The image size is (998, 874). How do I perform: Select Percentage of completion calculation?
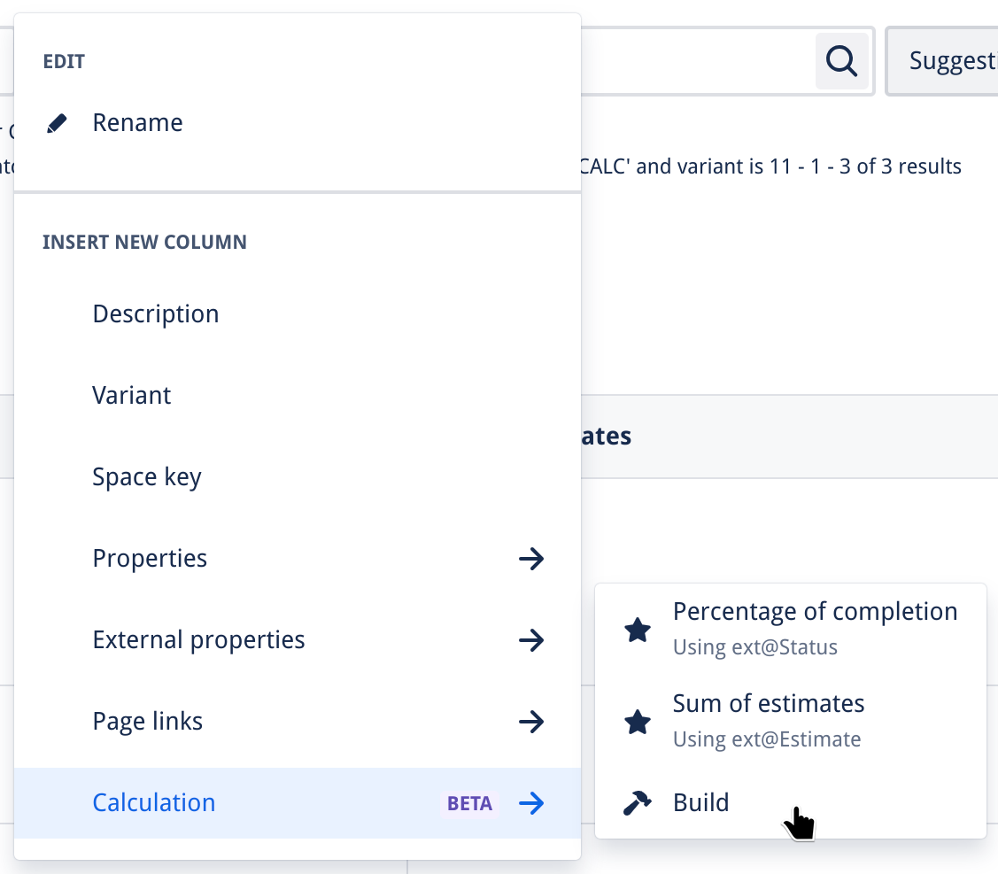(x=815, y=613)
